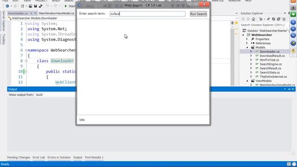Screen dimensions: 297x167
Task: Click the Search Solution Explorer box
Action: point(265,25)
